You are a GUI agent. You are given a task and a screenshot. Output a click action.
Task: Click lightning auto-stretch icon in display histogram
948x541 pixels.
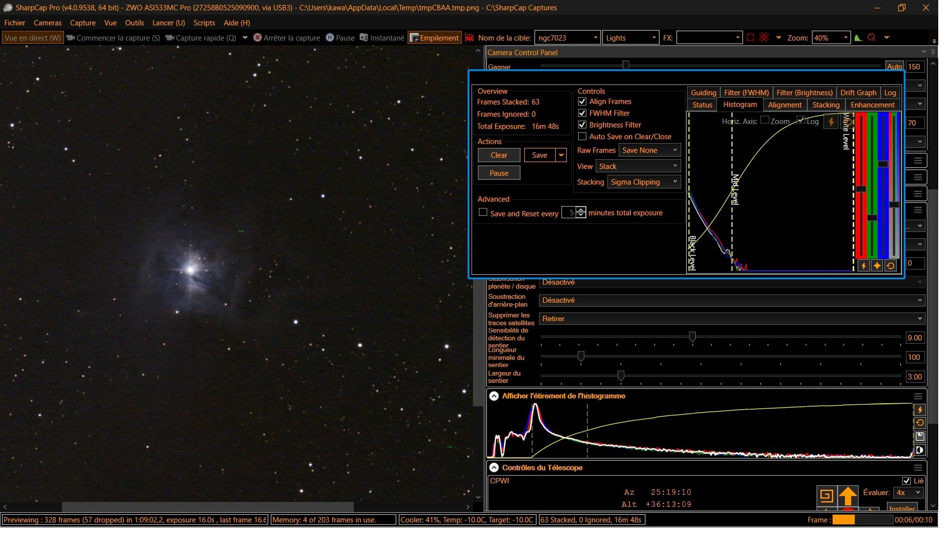click(x=920, y=410)
